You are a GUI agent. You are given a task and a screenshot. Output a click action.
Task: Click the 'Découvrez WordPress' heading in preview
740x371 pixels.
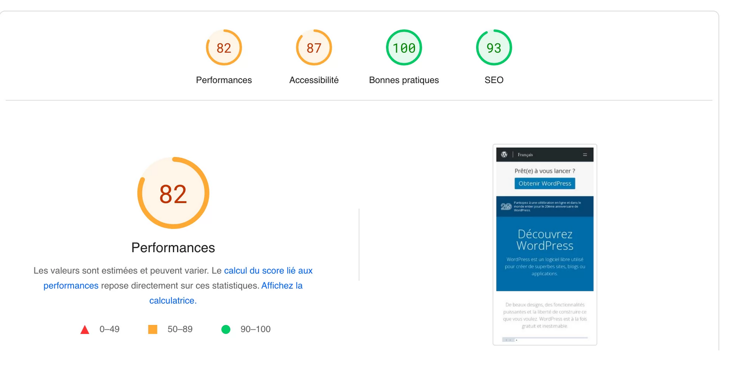click(545, 240)
